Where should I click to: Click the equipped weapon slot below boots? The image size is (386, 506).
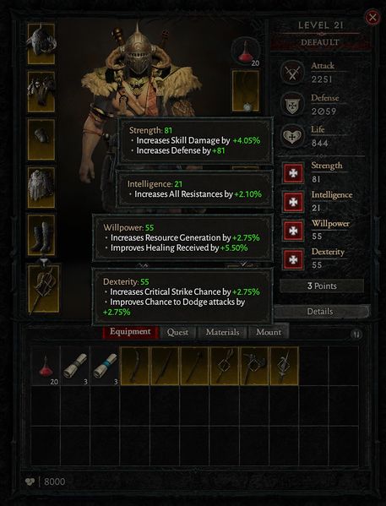point(44,289)
